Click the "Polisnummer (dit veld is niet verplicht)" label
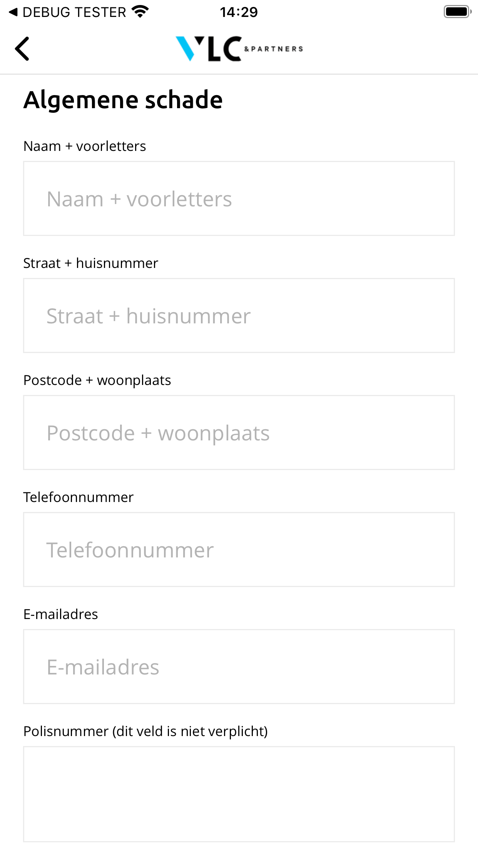The image size is (478, 850). (x=145, y=731)
